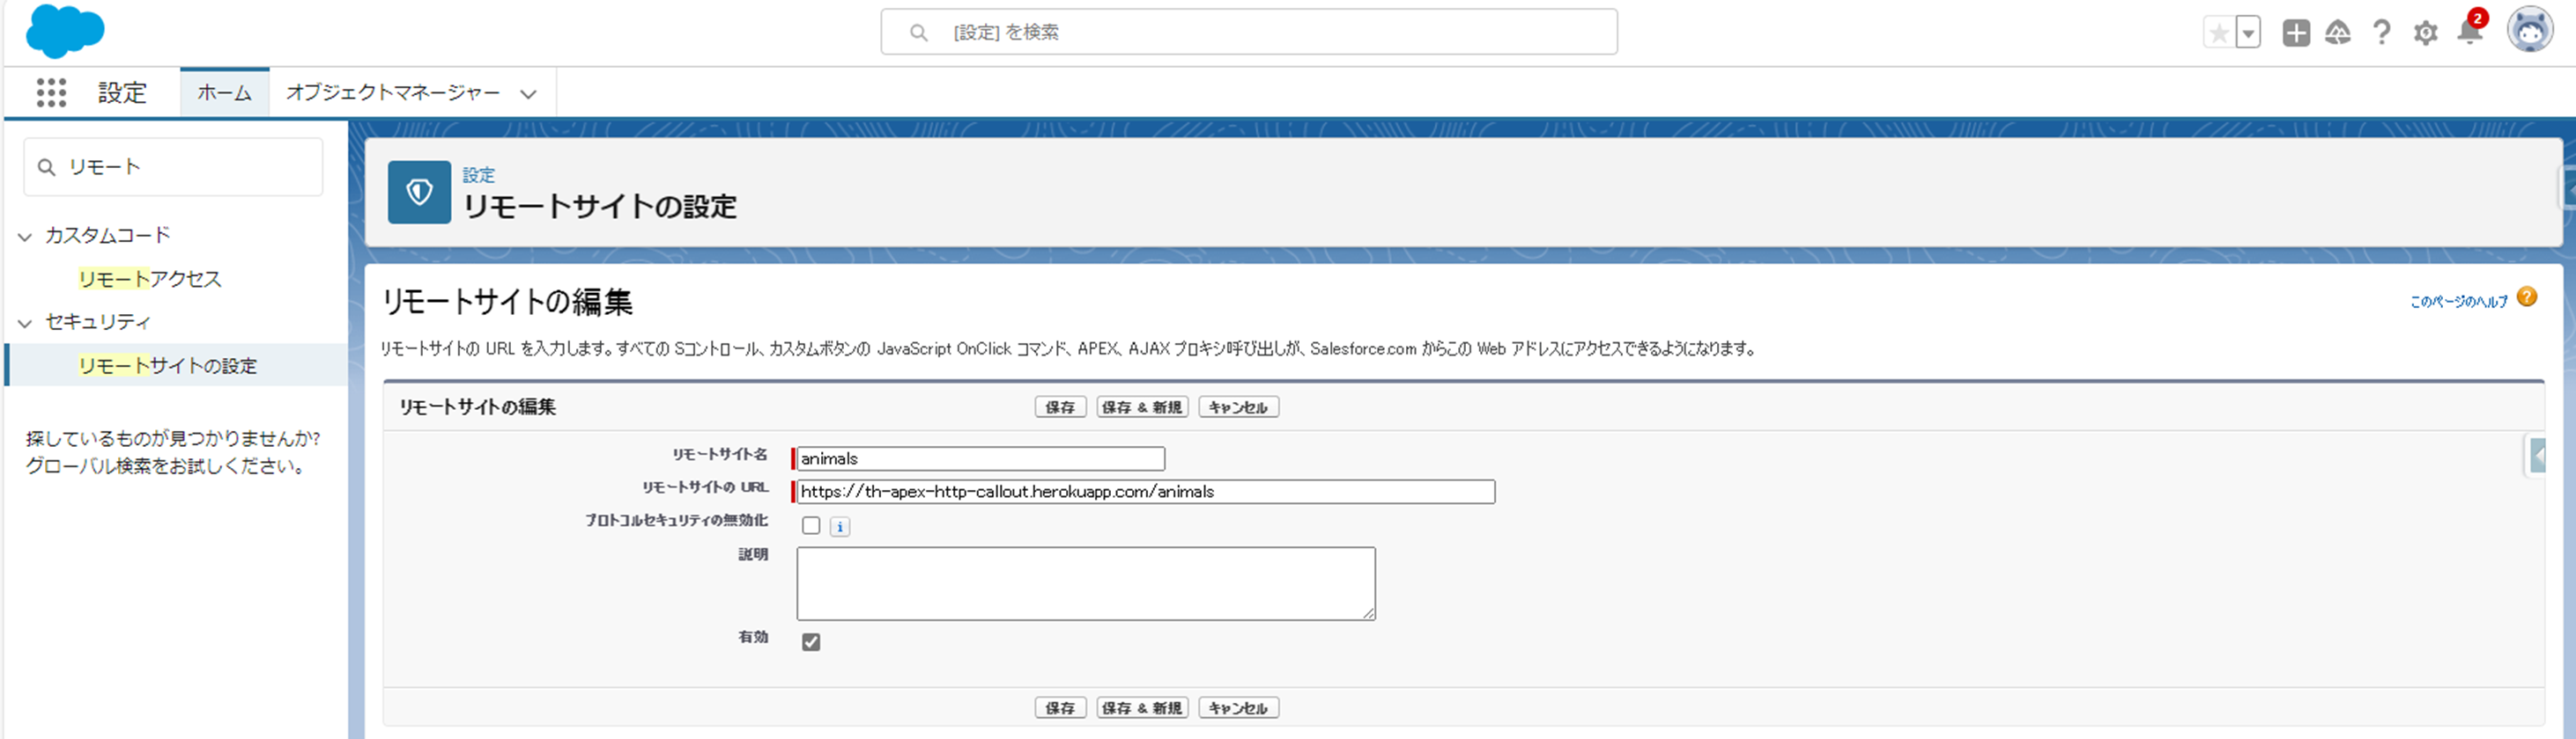The image size is (2576, 739).
Task: Open the Trailhead guidance icon
Action: tap(2337, 33)
